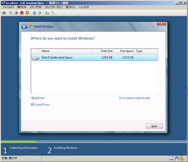
Task: Click the Next button
Action: (154, 126)
